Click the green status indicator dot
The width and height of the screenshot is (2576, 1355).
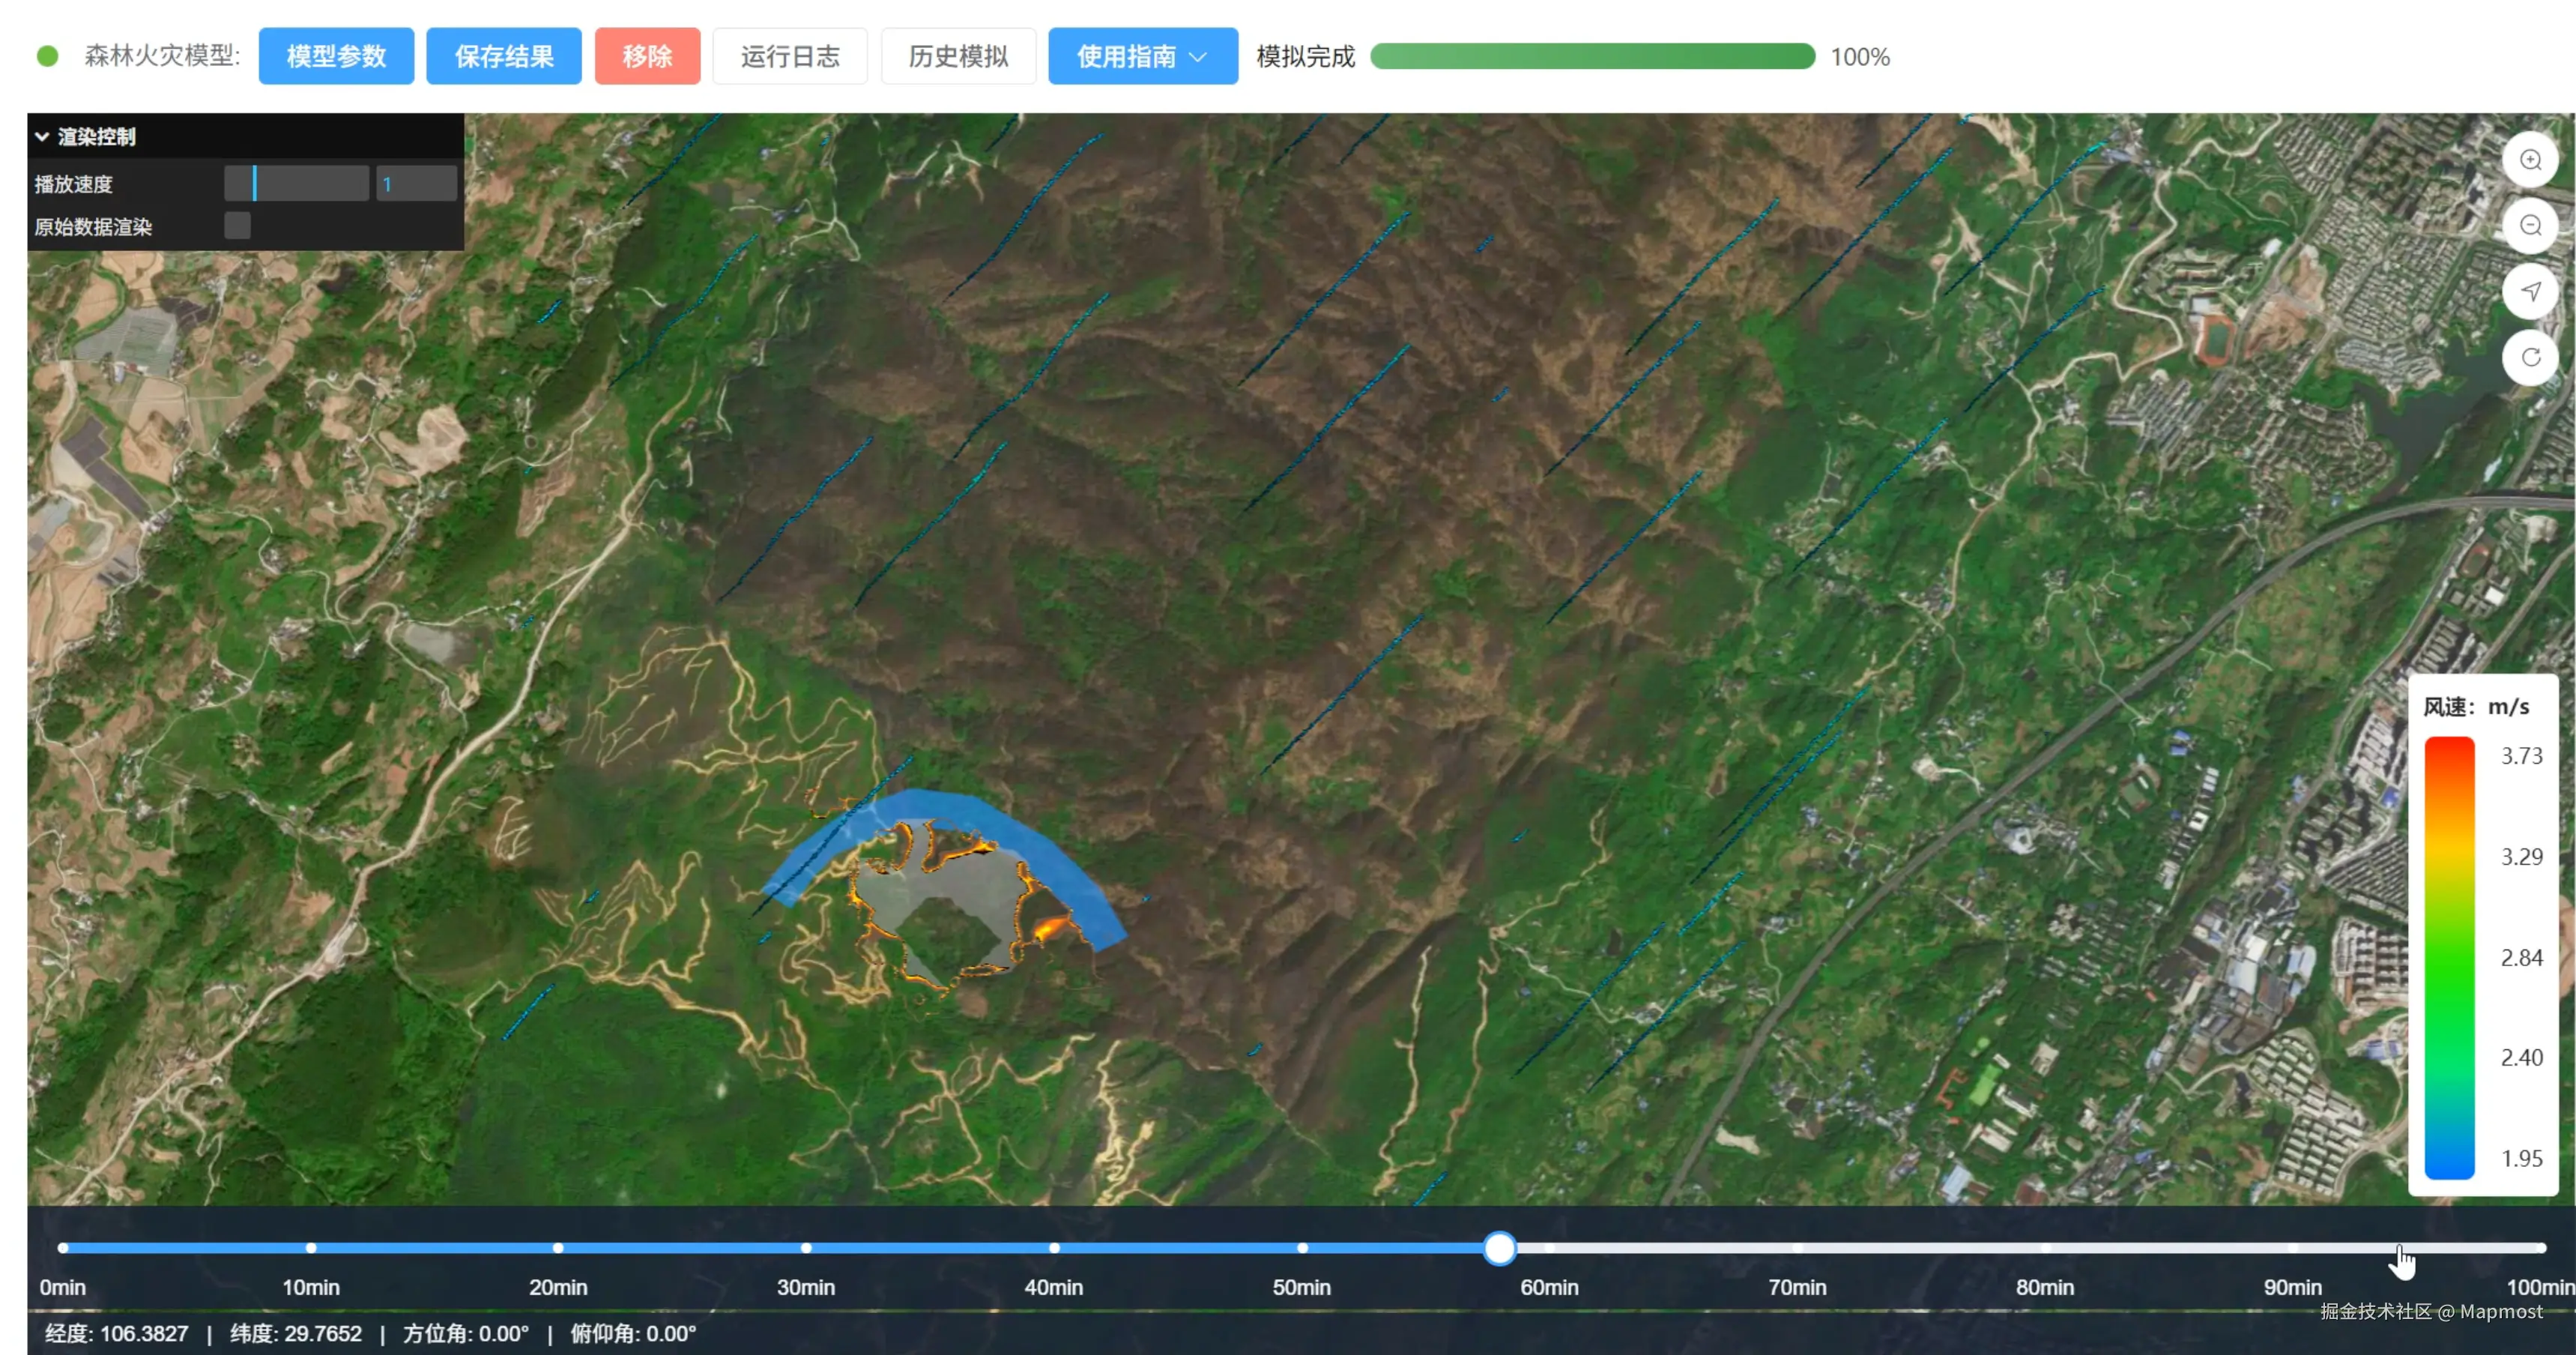tap(47, 56)
